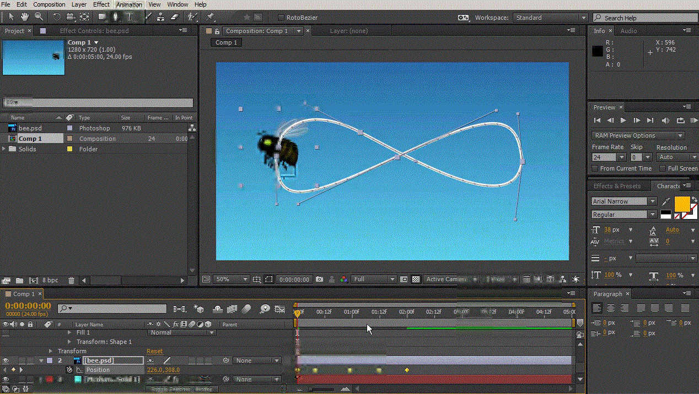
Task: Enable the From Current Time checkbox
Action: coord(595,168)
